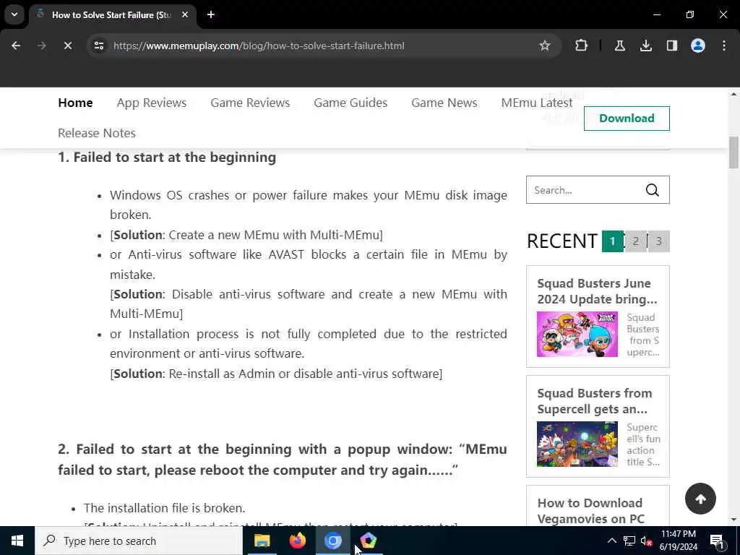Open the Windows Start menu
Screen dimensions: 740x555
tap(17, 541)
